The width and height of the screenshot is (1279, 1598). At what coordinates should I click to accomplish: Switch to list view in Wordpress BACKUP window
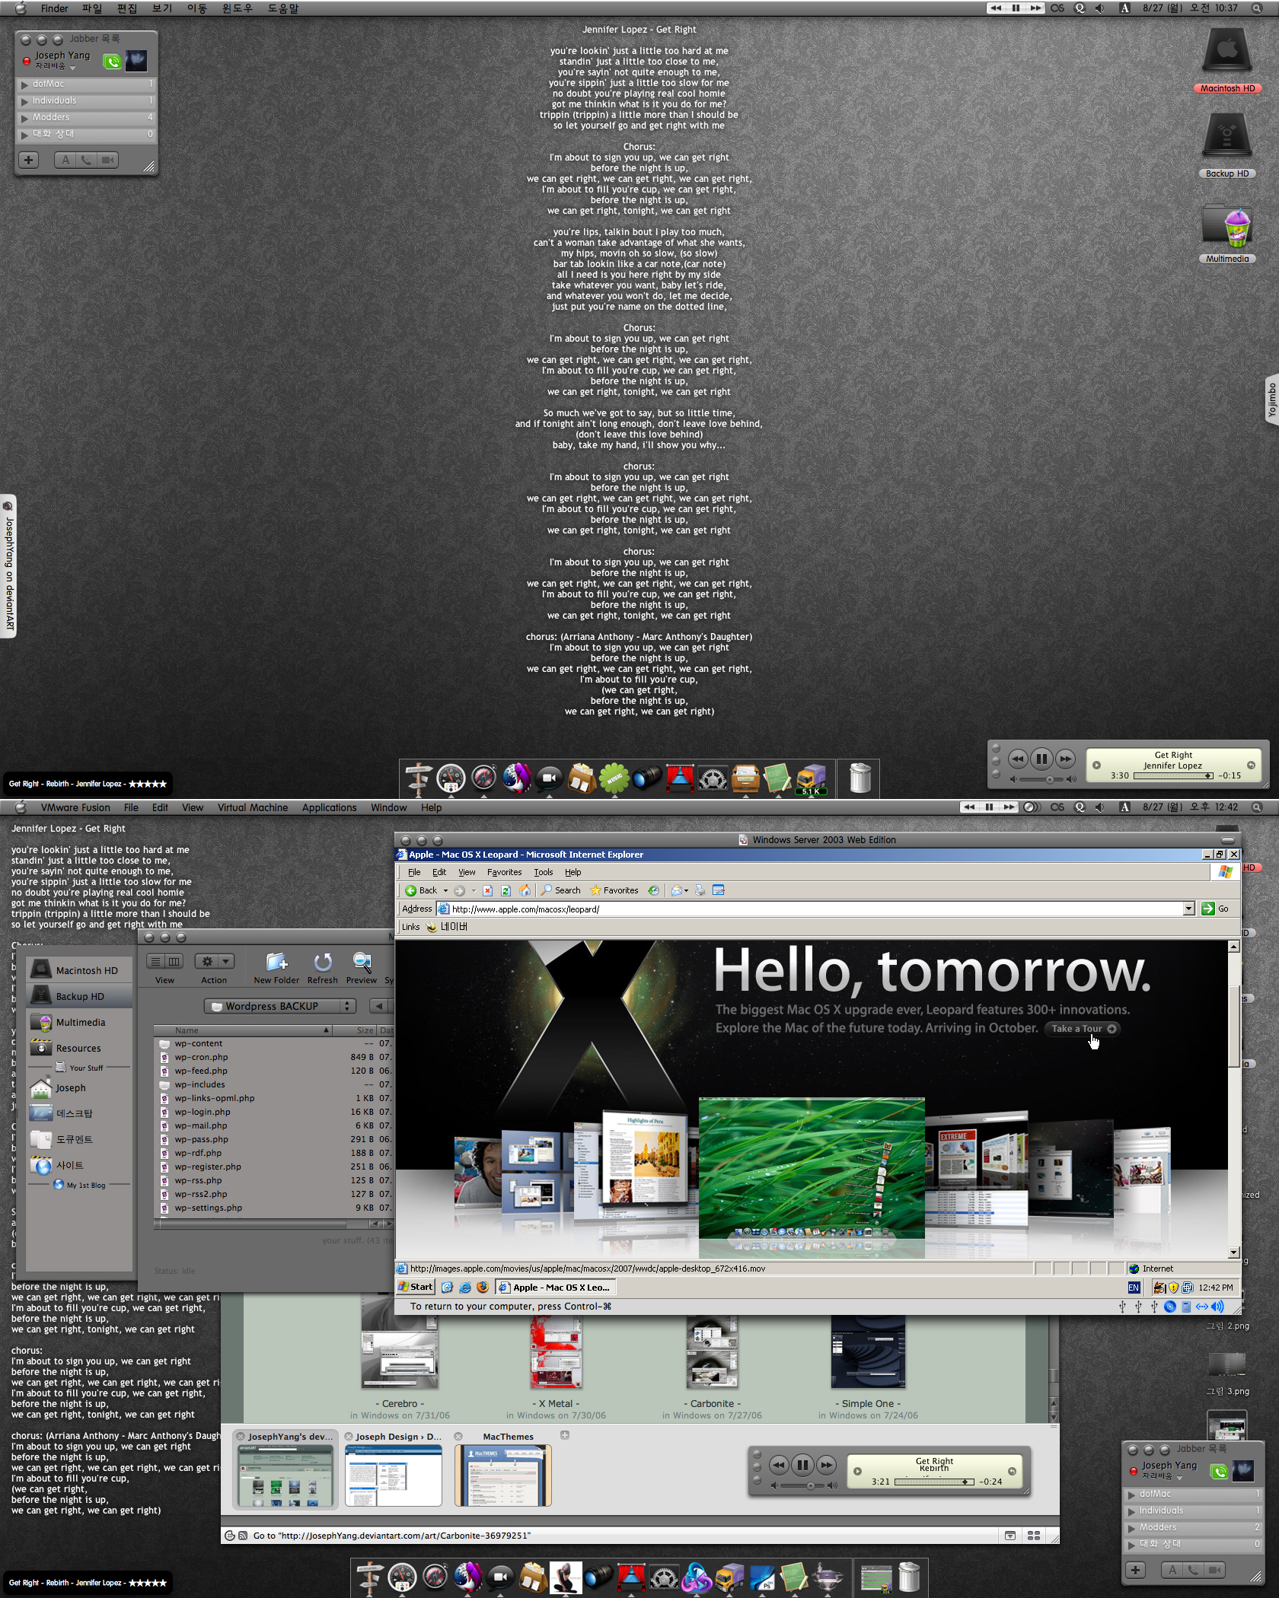coord(155,962)
